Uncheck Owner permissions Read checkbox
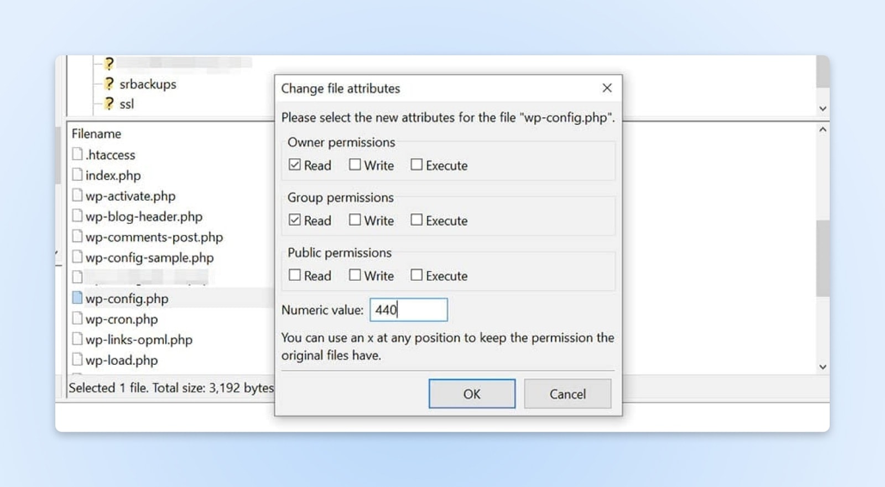This screenshot has width=885, height=487. [295, 165]
